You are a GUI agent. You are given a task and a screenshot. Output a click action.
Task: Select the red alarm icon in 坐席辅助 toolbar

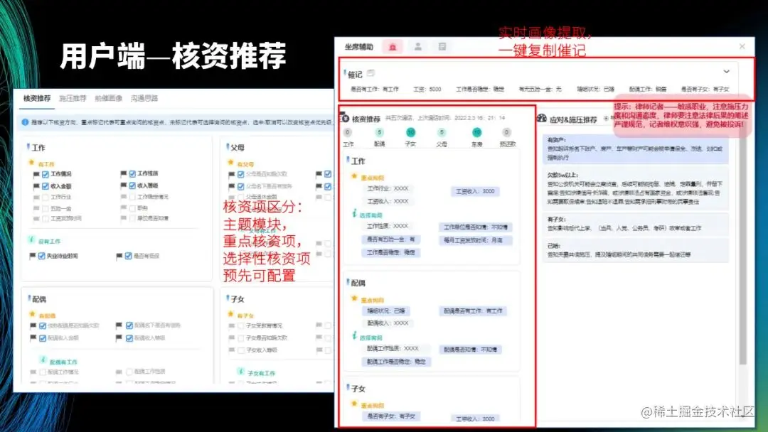click(393, 45)
